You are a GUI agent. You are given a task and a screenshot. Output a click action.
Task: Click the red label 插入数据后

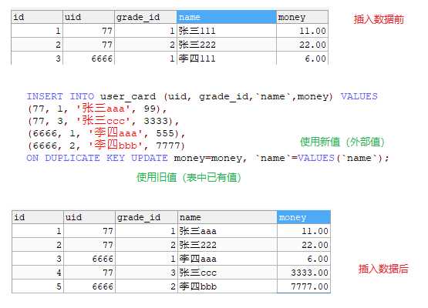383,269
